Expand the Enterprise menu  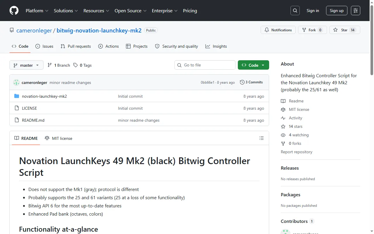(x=165, y=11)
